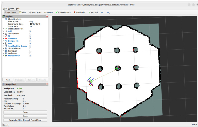
Task: Expand the Map display node
Action: pos(4,44)
